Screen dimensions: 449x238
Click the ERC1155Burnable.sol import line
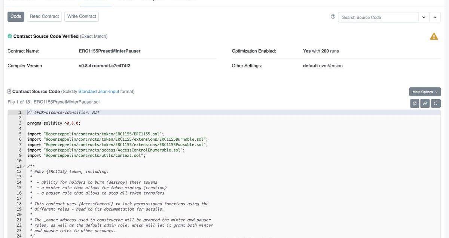point(117,139)
